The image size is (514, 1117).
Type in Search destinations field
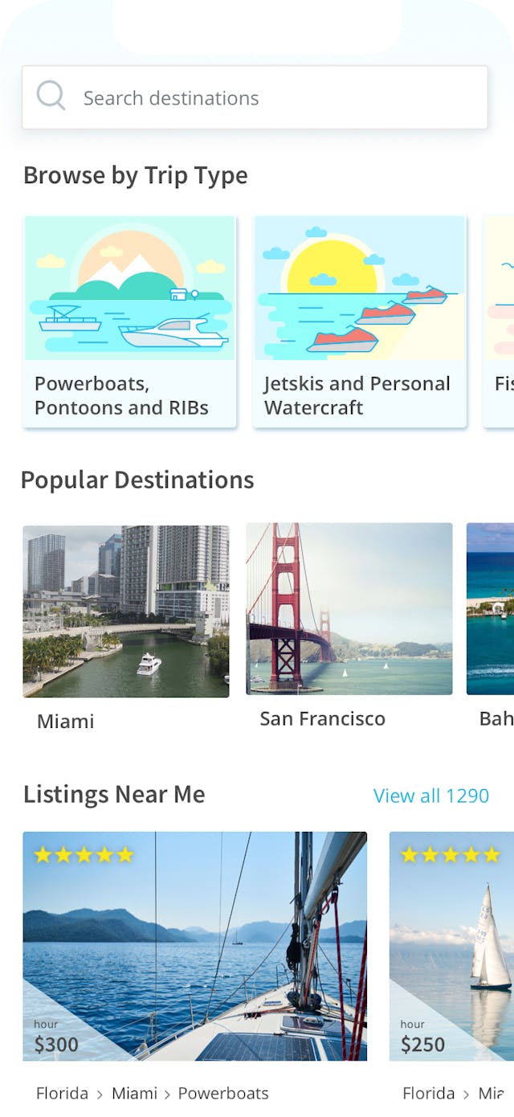(x=265, y=98)
